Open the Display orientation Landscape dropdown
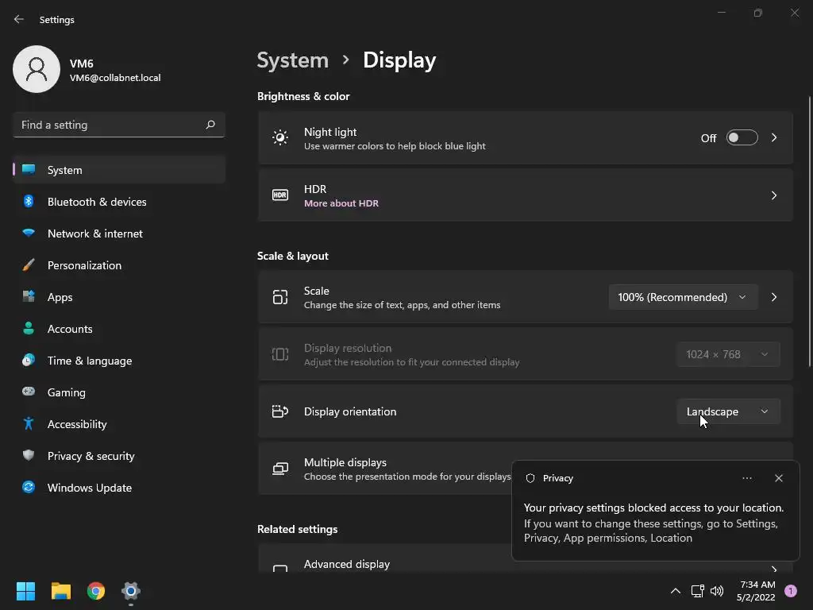The width and height of the screenshot is (813, 610). click(x=727, y=411)
